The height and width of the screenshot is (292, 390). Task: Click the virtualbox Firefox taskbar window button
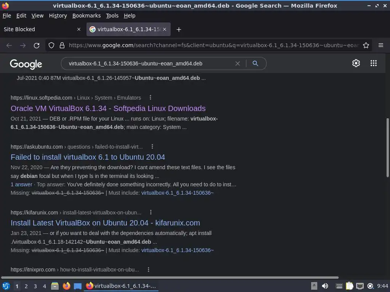coord(121,286)
